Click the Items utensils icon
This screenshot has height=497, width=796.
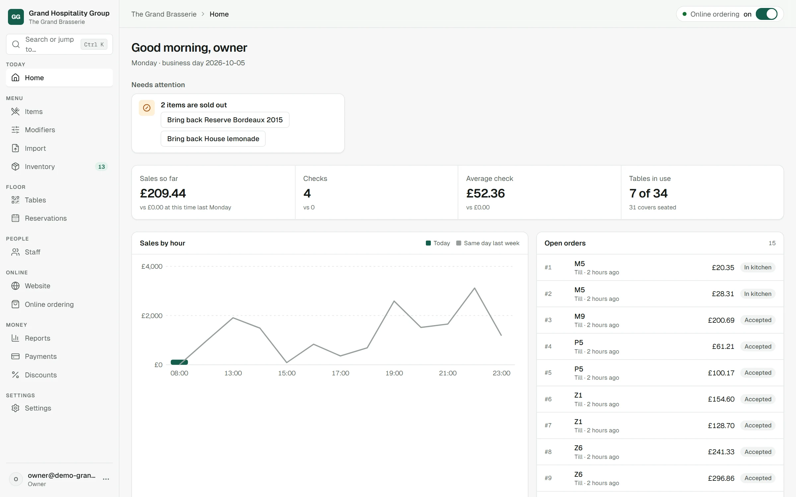click(16, 111)
